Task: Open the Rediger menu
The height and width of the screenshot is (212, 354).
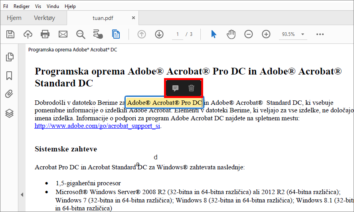Action: pos(22,6)
